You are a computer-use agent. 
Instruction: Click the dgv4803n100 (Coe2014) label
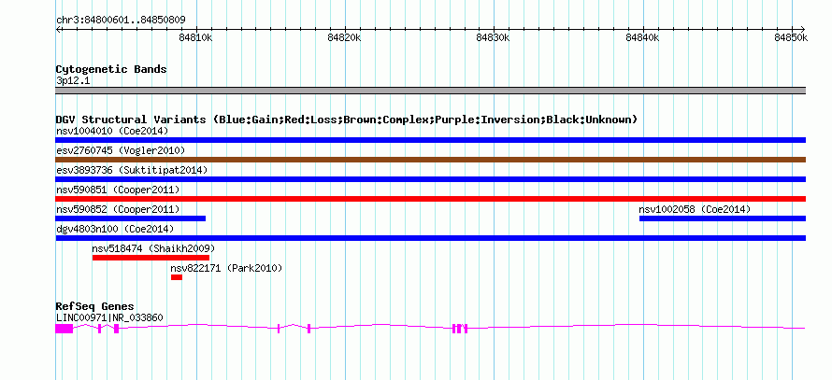point(115,229)
